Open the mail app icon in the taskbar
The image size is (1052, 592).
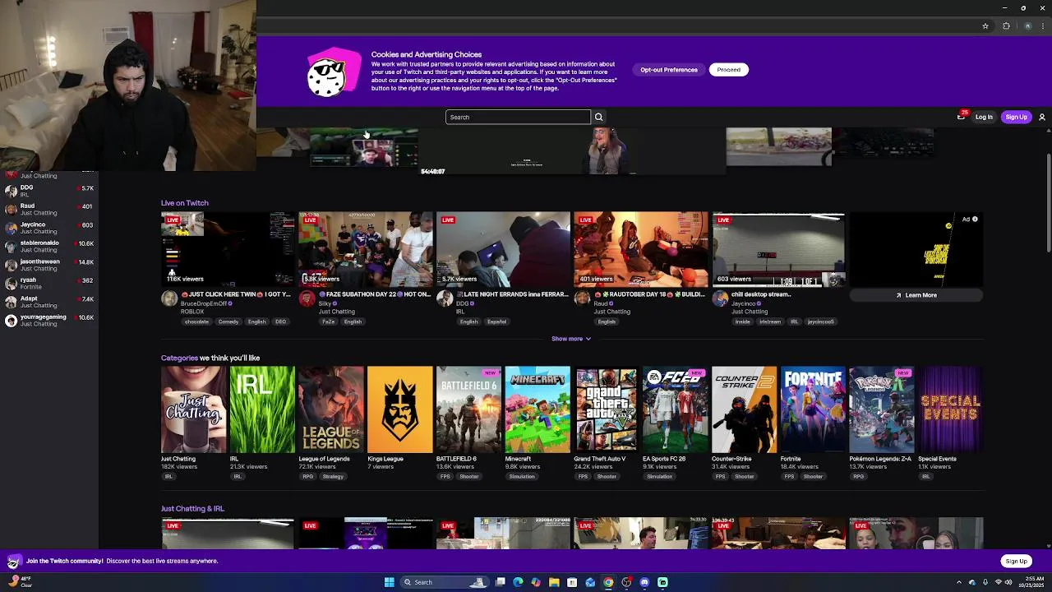tap(590, 582)
